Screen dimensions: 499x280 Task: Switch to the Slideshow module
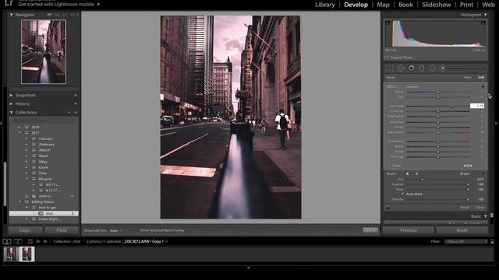point(437,5)
